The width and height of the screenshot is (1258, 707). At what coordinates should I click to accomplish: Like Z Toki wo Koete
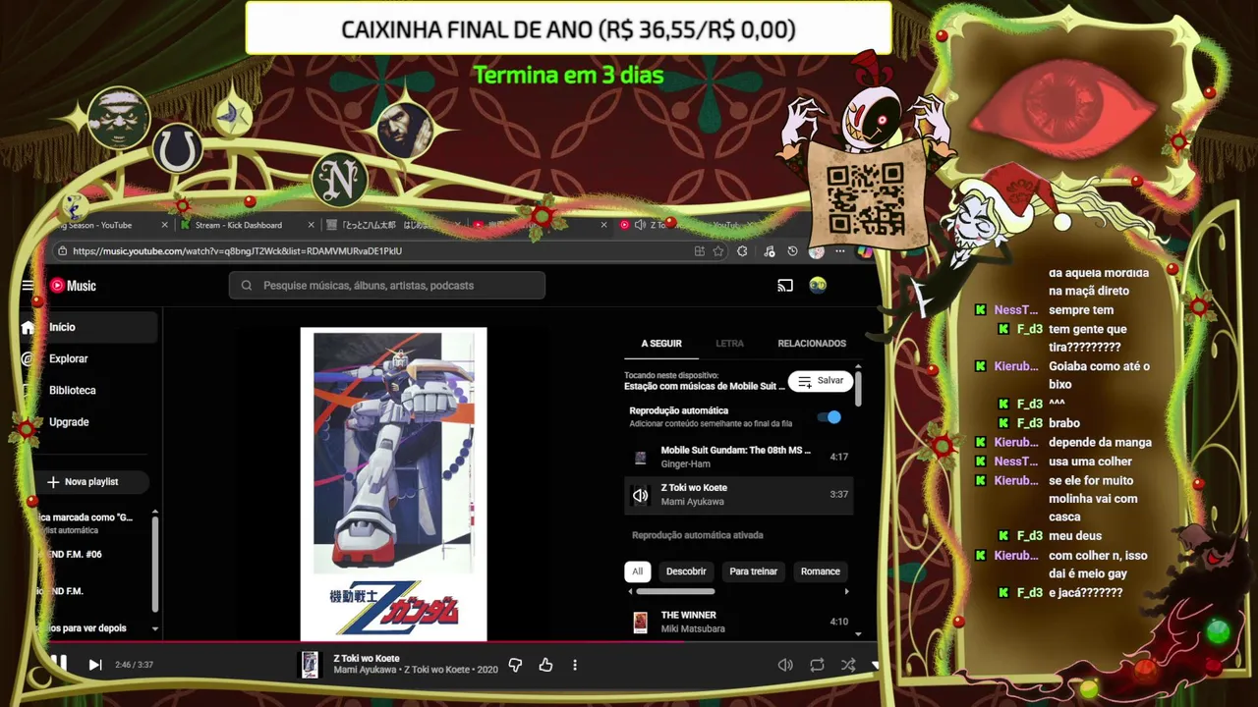545,665
